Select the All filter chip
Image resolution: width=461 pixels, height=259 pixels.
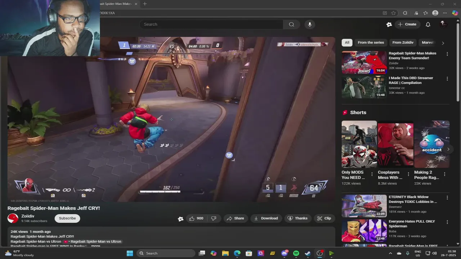pos(347,42)
